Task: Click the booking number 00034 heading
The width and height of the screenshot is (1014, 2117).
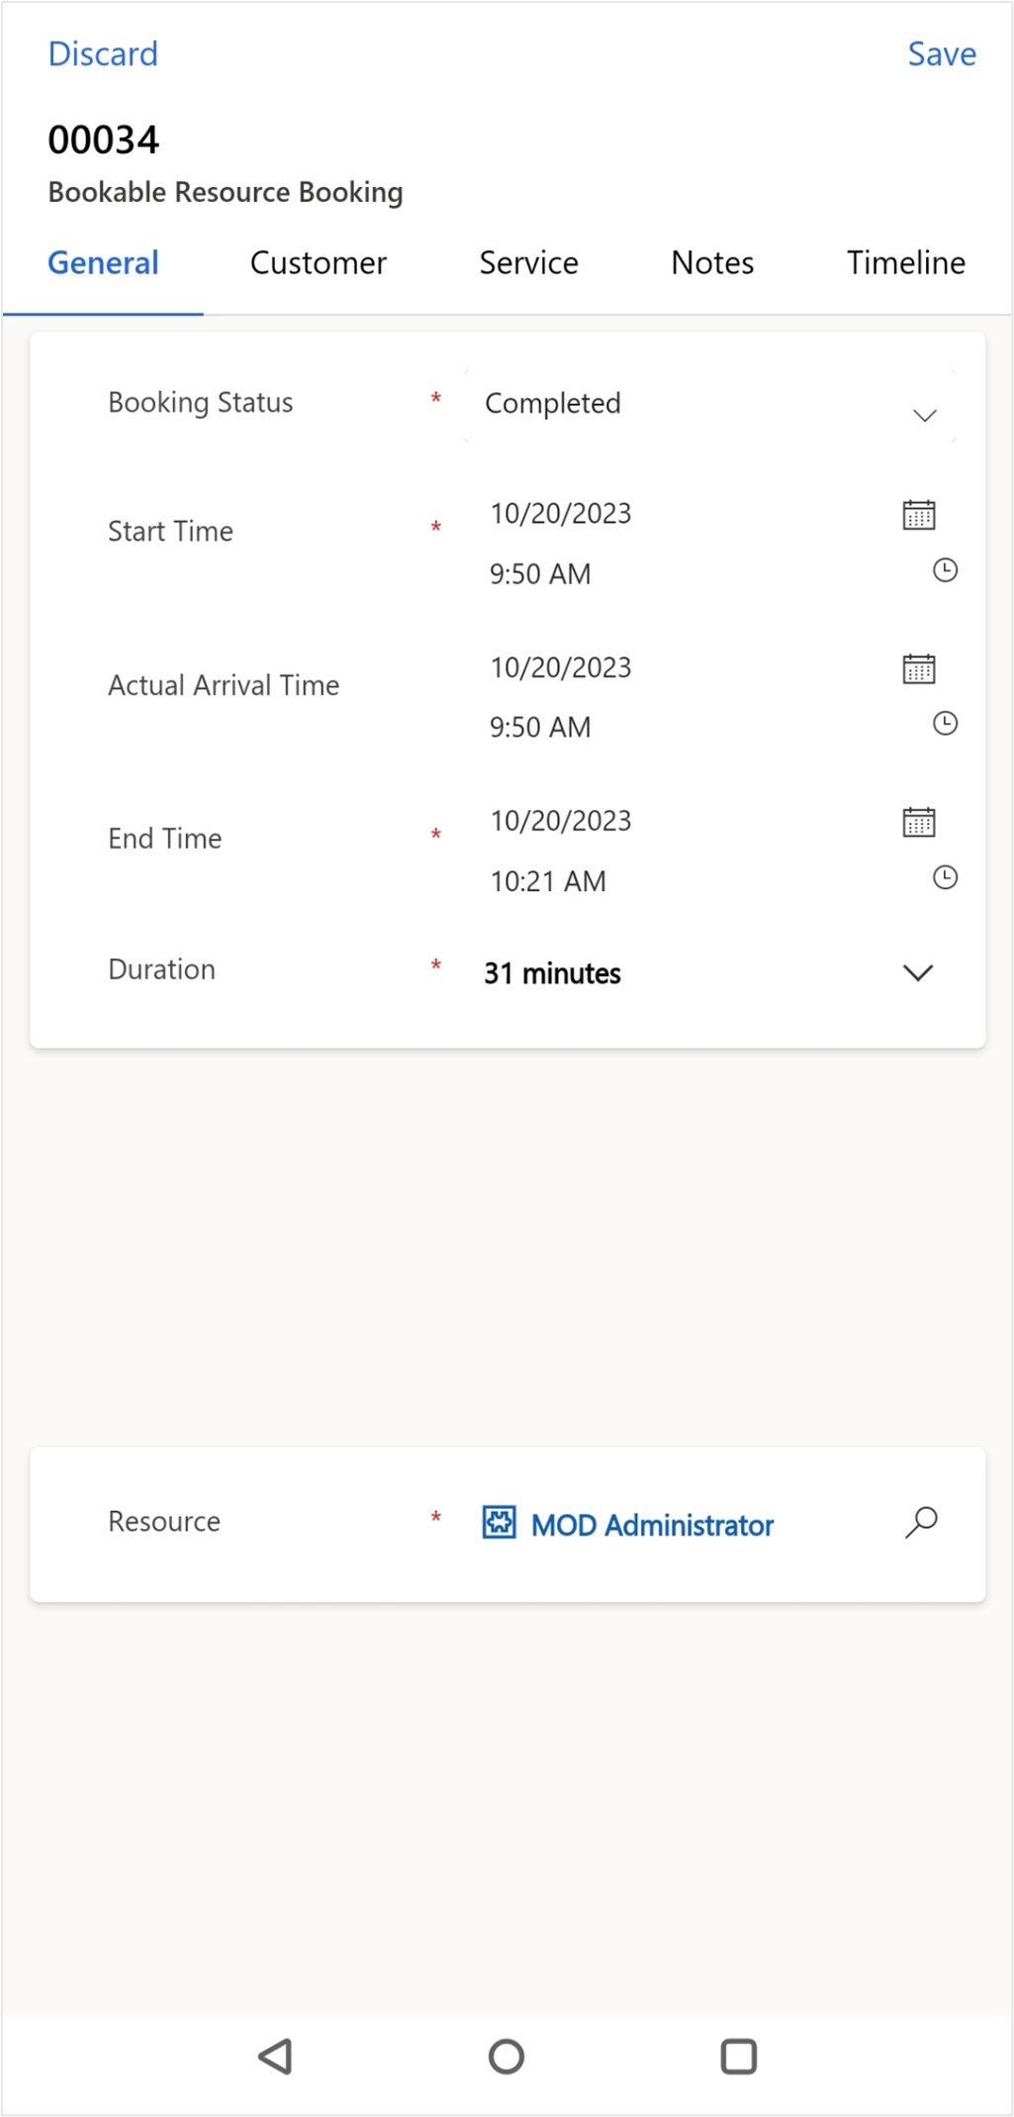Action: 103,140
